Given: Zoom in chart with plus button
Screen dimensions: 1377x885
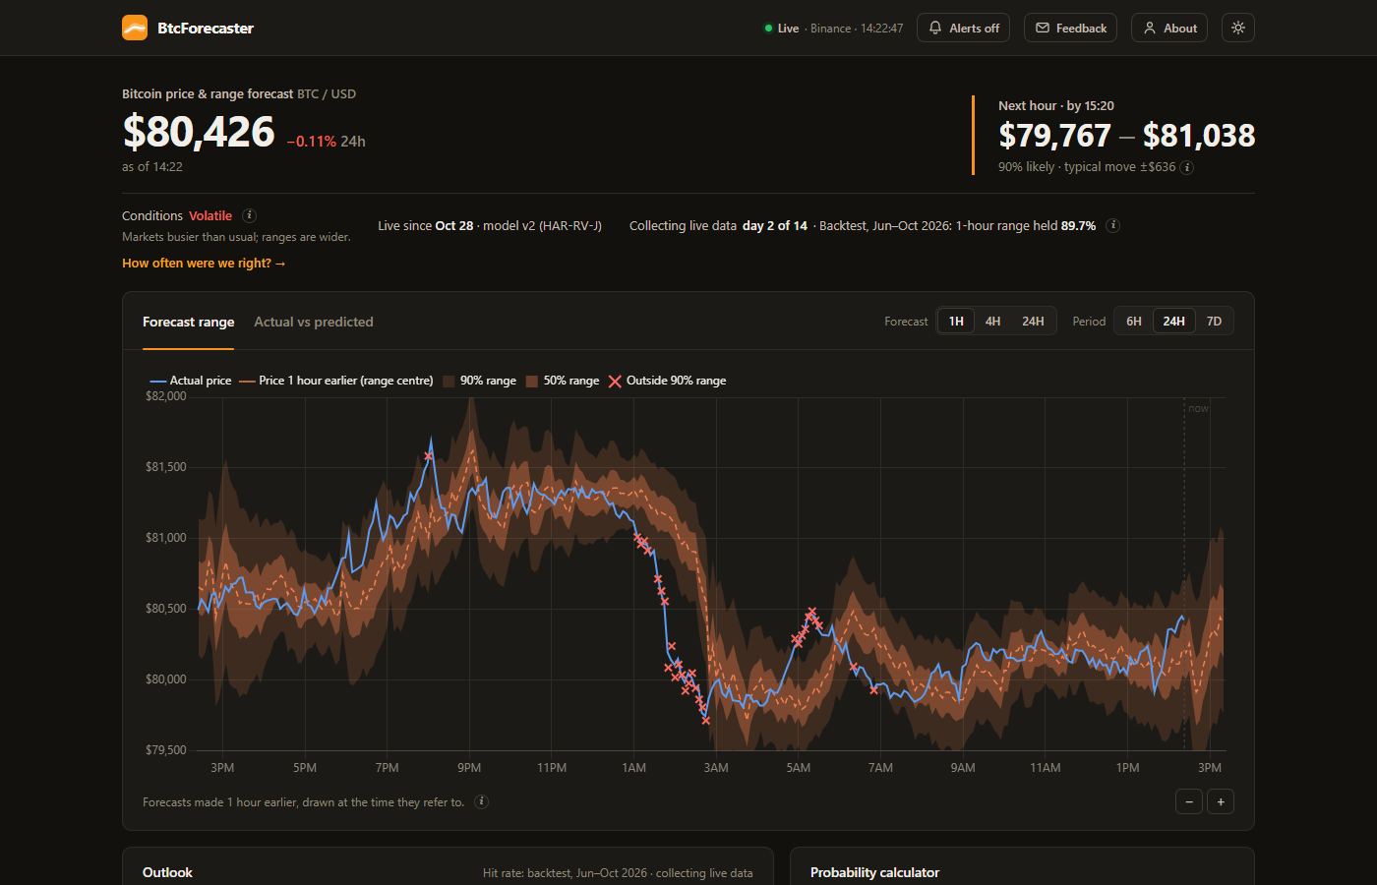Looking at the screenshot, I should [x=1221, y=801].
